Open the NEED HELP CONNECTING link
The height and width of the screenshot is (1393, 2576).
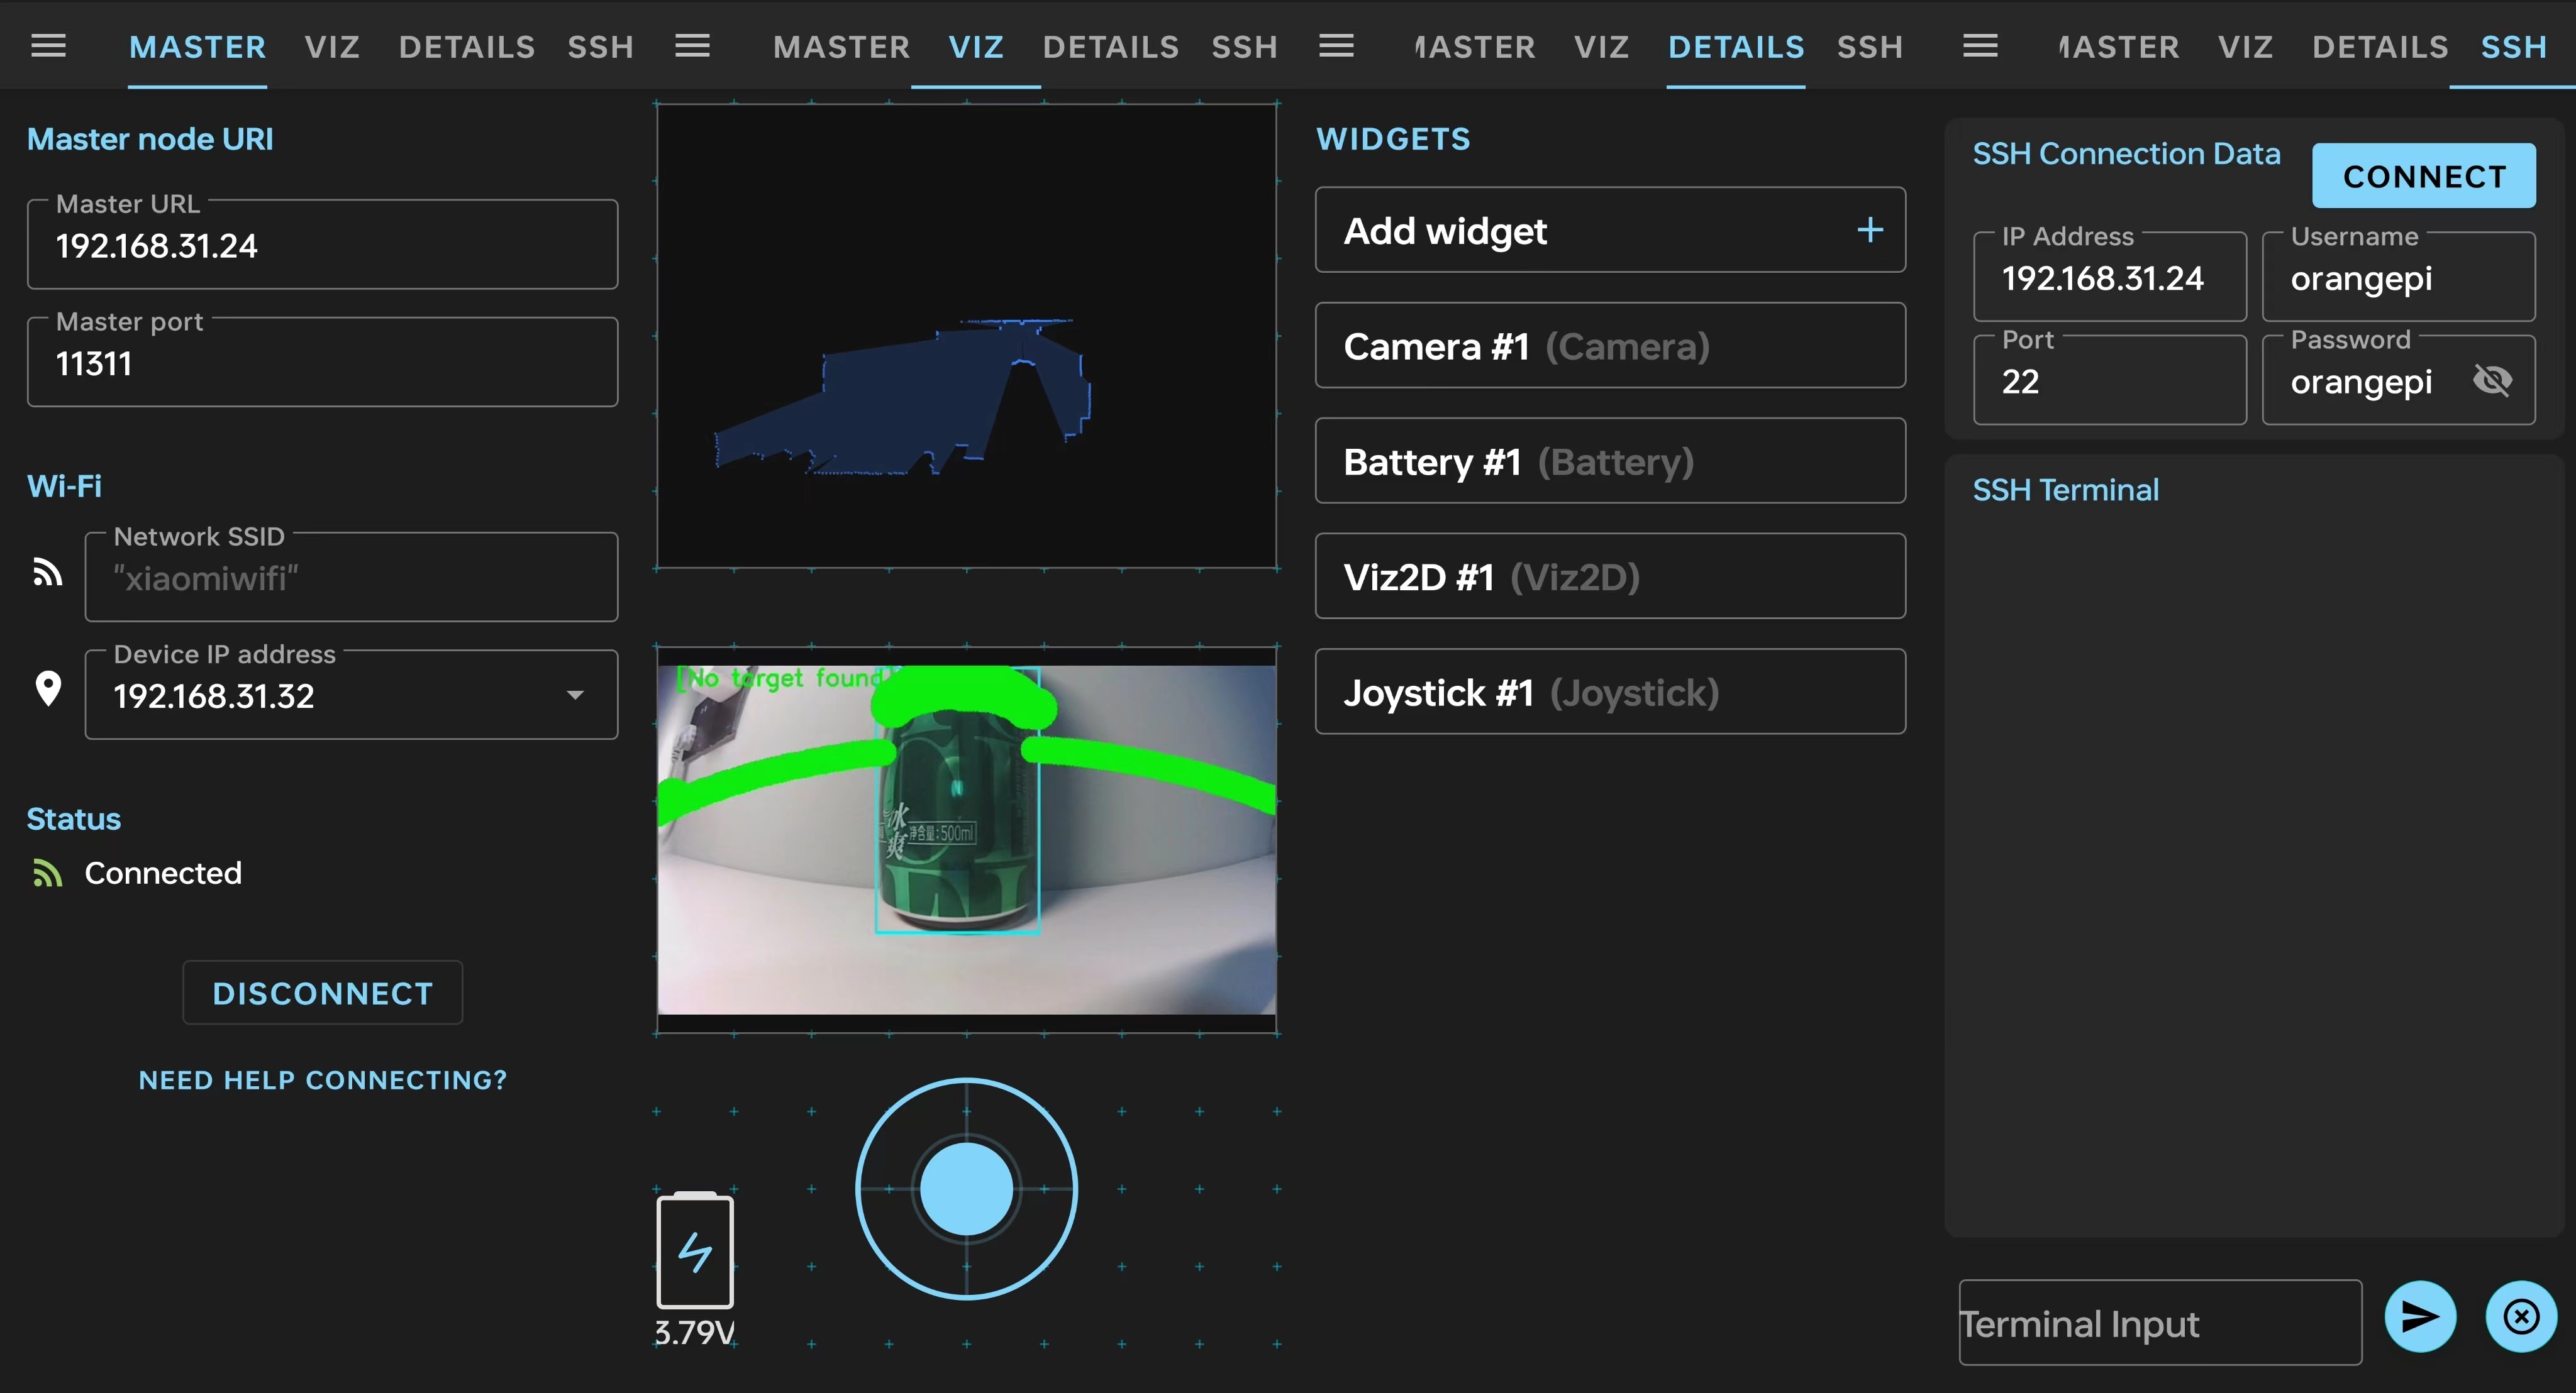point(323,1080)
